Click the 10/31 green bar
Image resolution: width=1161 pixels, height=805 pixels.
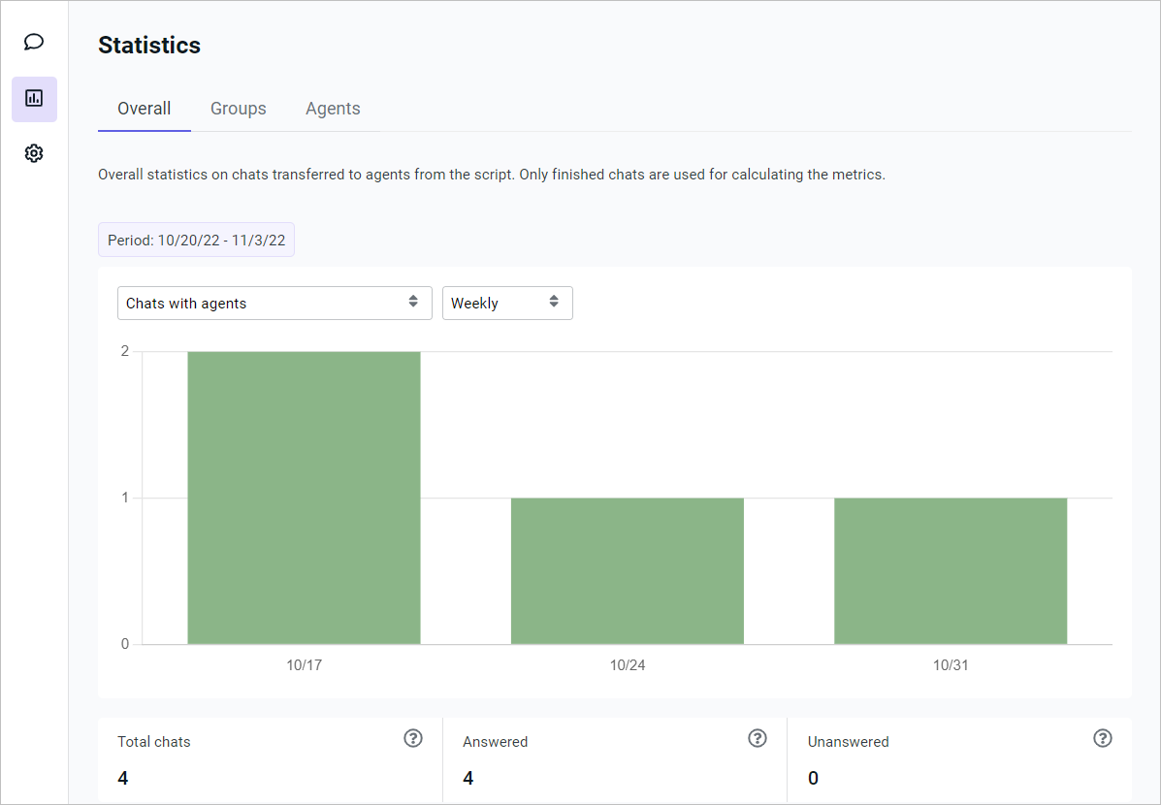[951, 570]
